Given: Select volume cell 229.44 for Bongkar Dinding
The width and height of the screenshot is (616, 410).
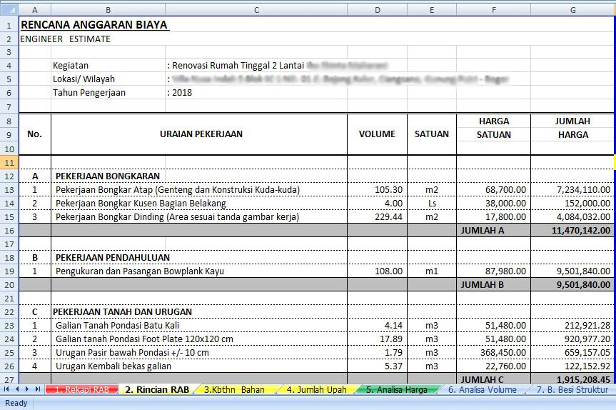Looking at the screenshot, I should point(377,216).
